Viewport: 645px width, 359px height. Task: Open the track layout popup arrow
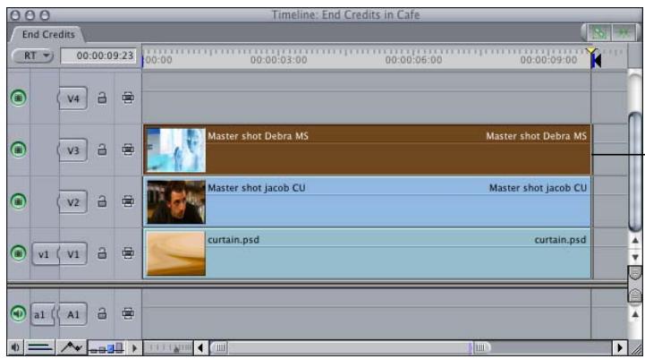tap(134, 348)
